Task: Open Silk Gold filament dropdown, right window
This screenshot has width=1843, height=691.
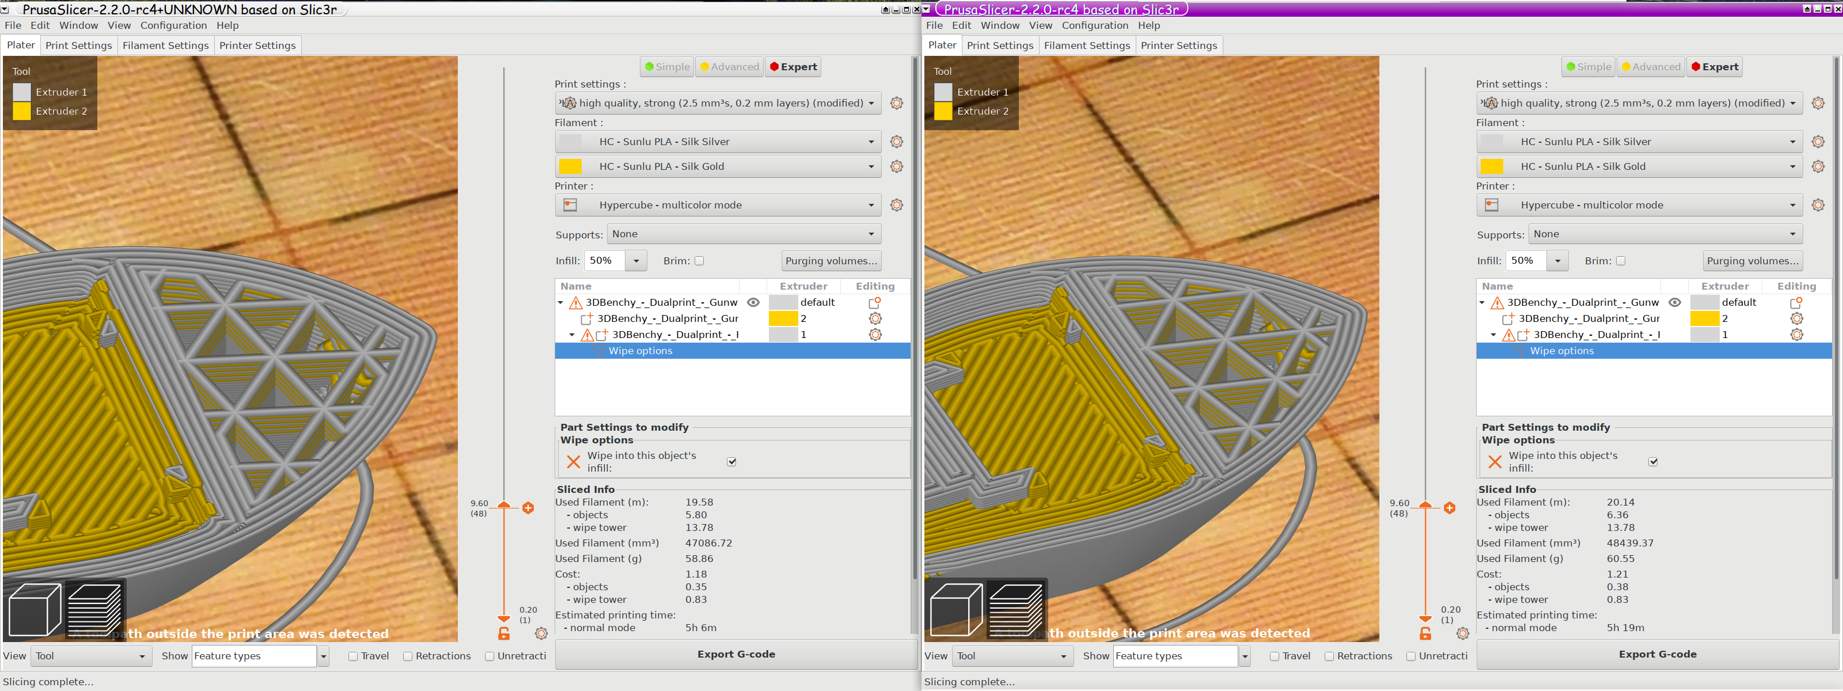Action: coord(1639,166)
